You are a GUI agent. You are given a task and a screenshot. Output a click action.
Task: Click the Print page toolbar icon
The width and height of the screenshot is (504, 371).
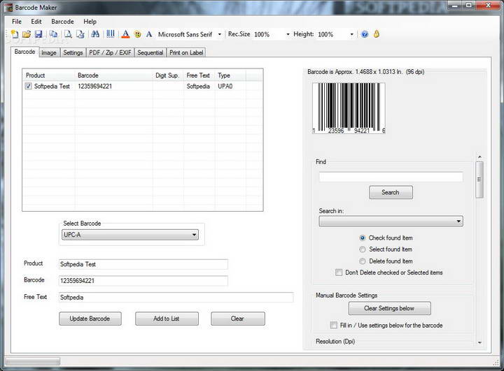80,34
